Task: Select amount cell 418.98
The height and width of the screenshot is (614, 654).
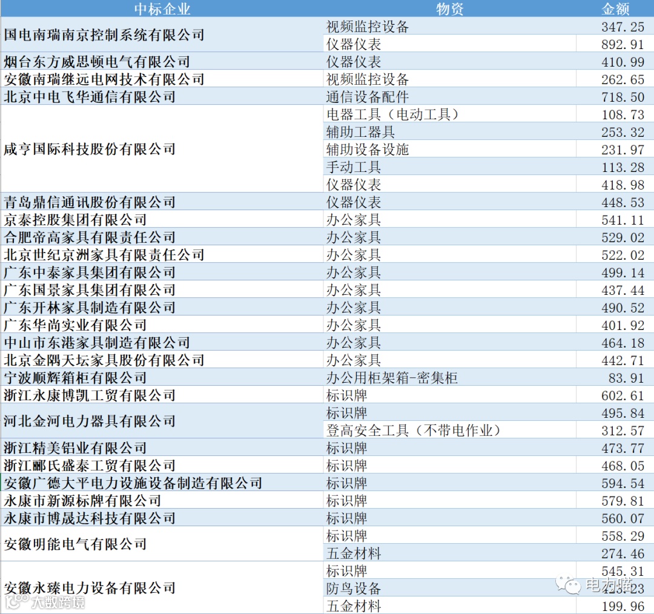Action: point(615,184)
